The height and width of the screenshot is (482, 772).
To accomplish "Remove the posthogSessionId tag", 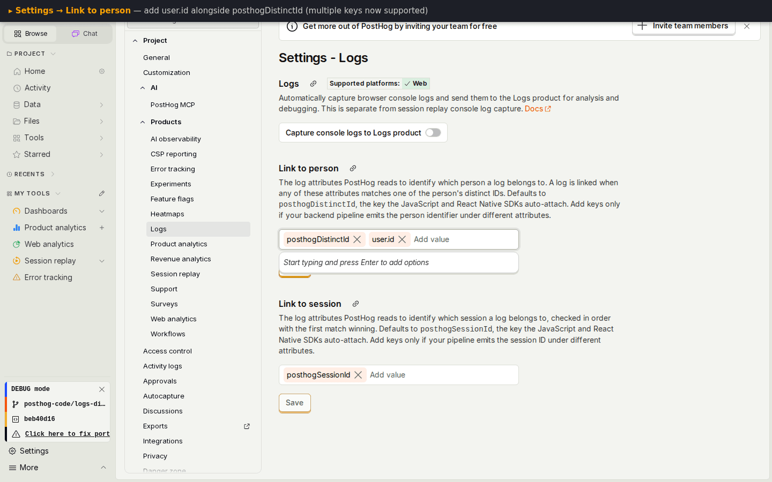I will click(358, 375).
